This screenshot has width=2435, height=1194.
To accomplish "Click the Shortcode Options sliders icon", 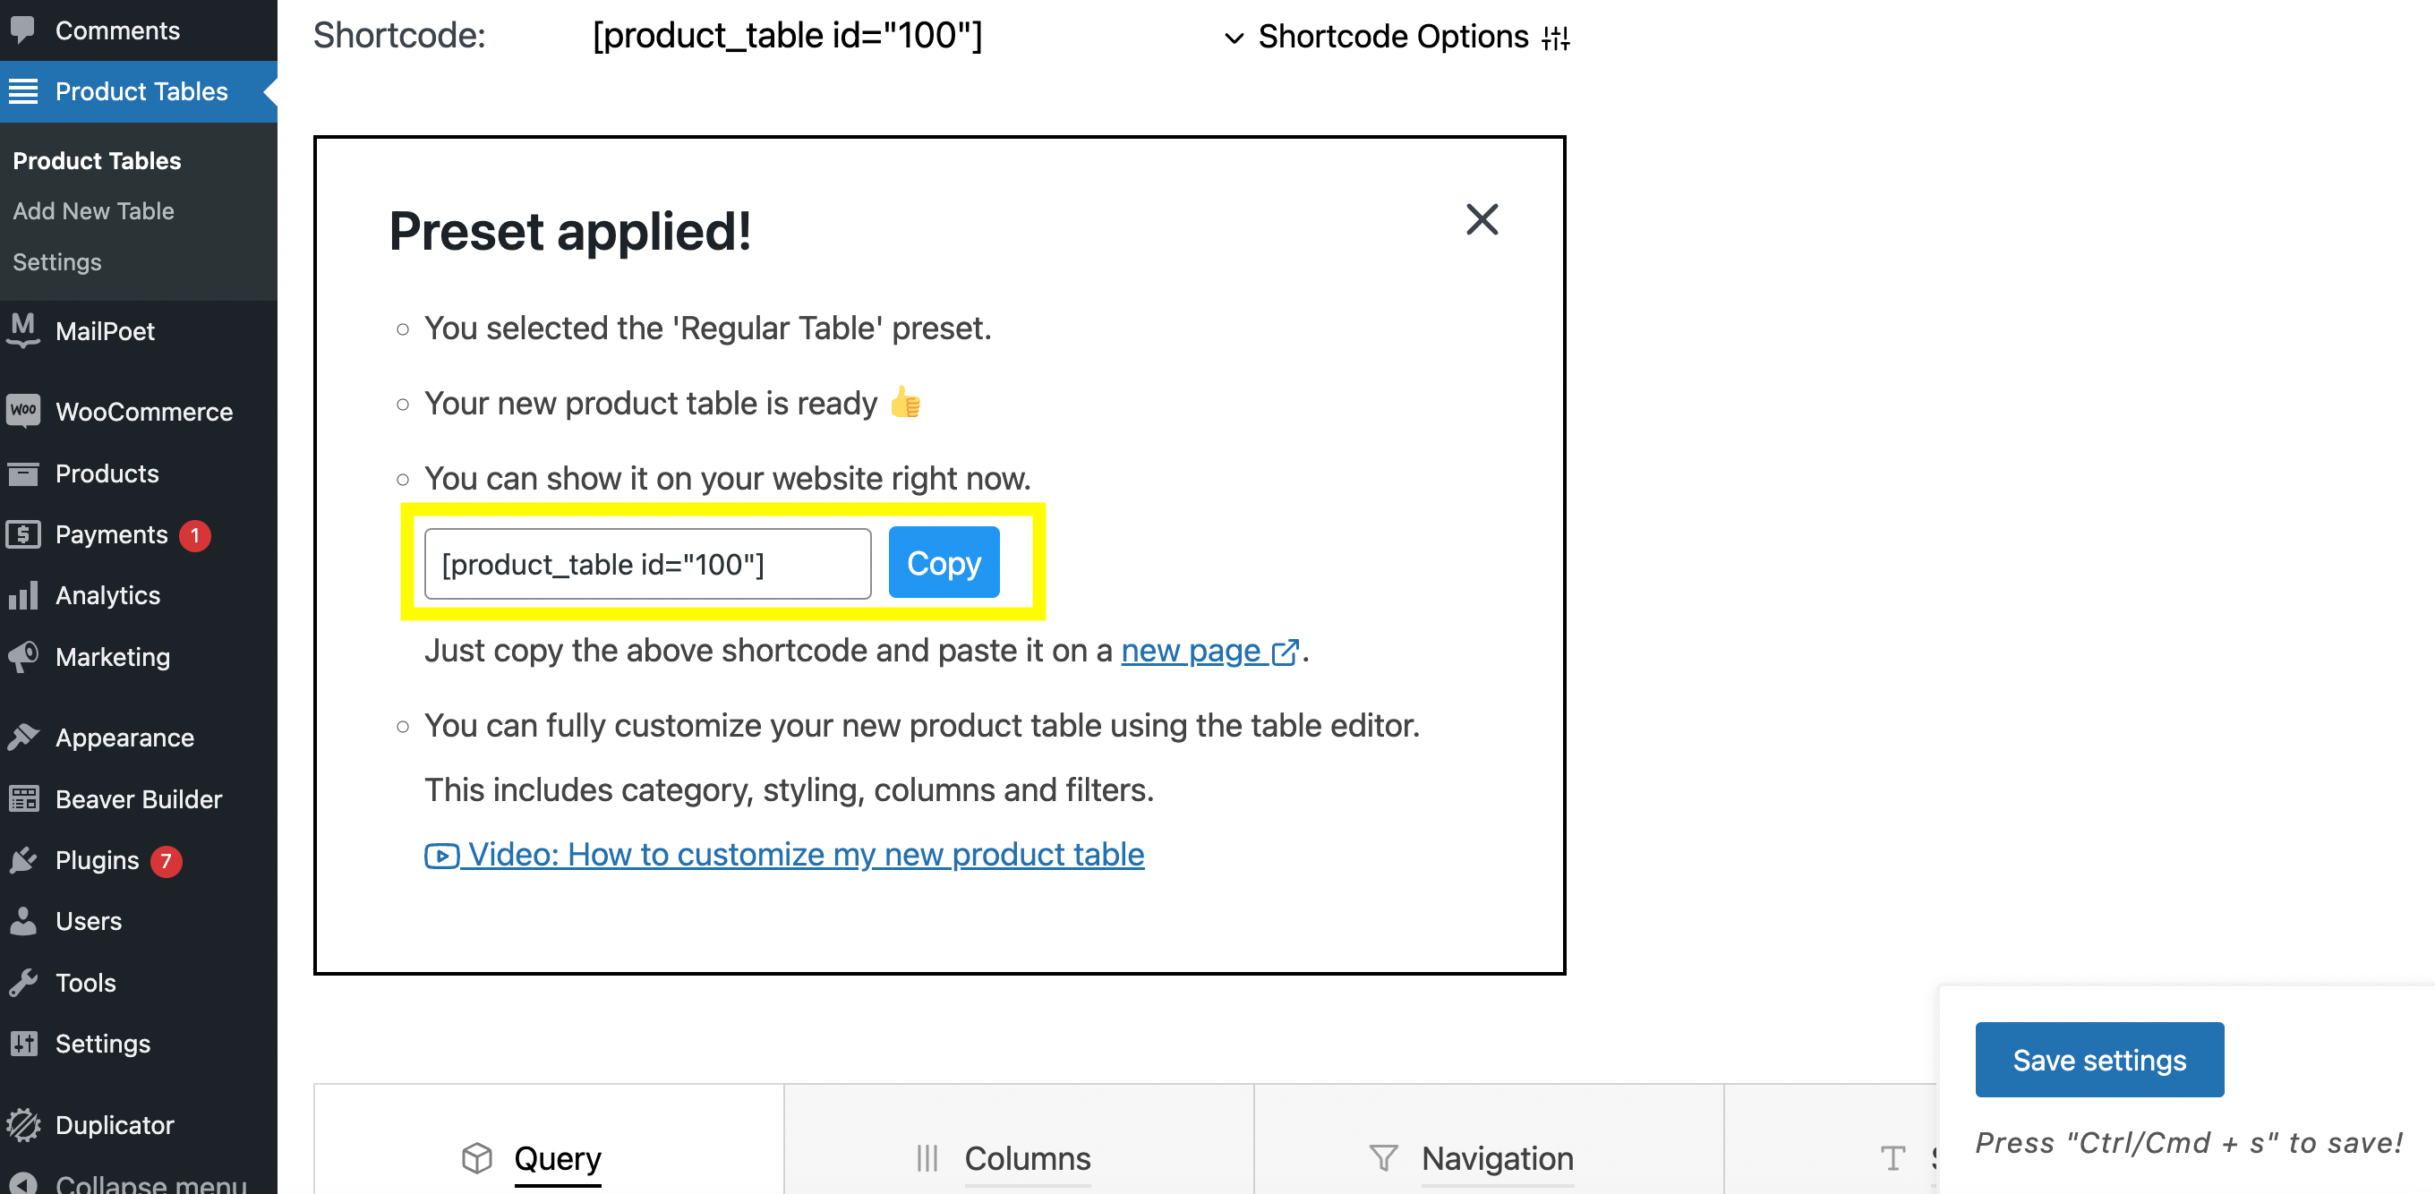I will coord(1555,38).
